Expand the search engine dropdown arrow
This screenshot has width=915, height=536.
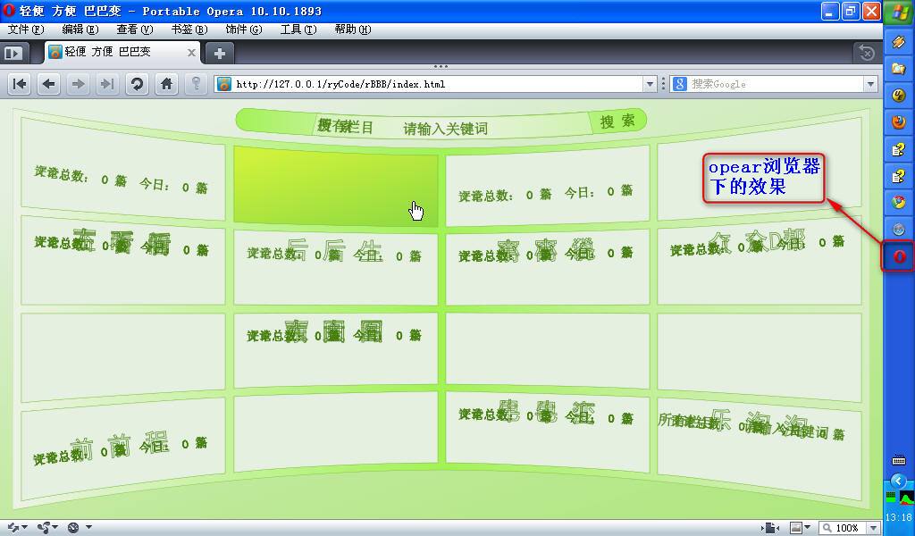tap(870, 84)
